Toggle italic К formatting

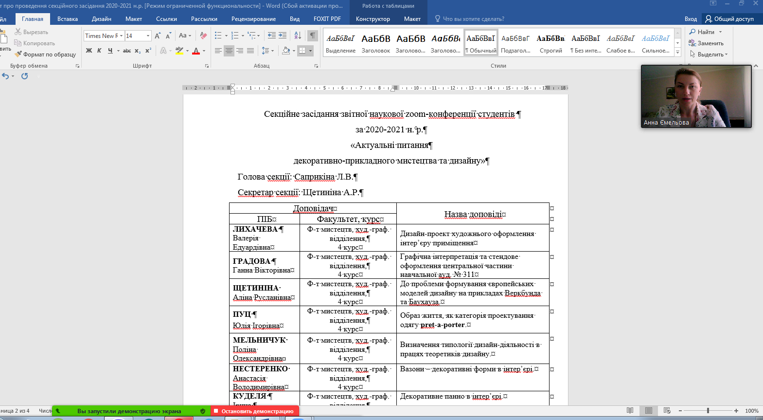(99, 50)
